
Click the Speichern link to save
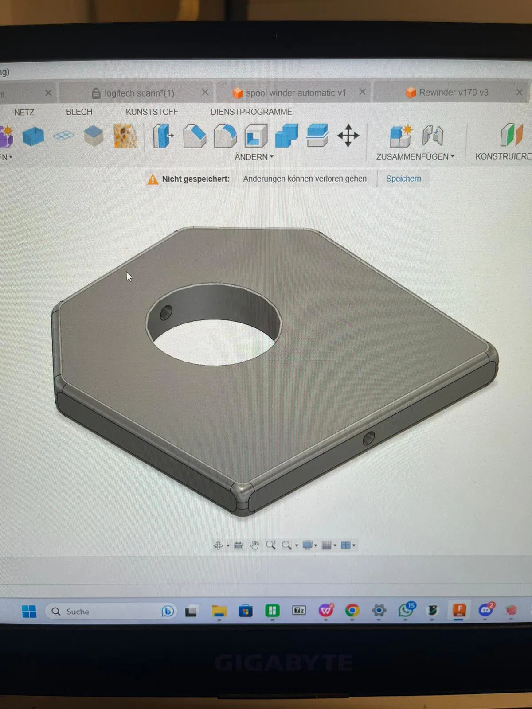tap(403, 179)
